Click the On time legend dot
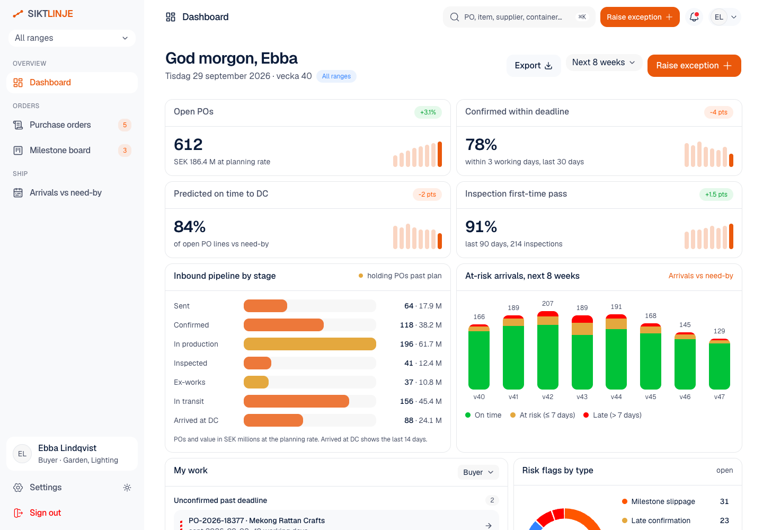Viewport: 763px width, 530px height. tap(468, 415)
